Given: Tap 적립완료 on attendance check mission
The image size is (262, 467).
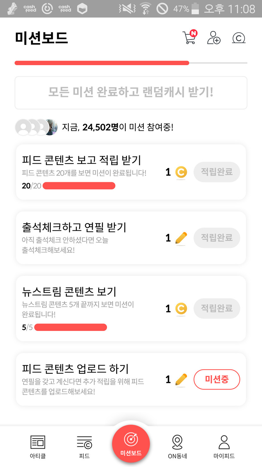Looking at the screenshot, I should (217, 238).
